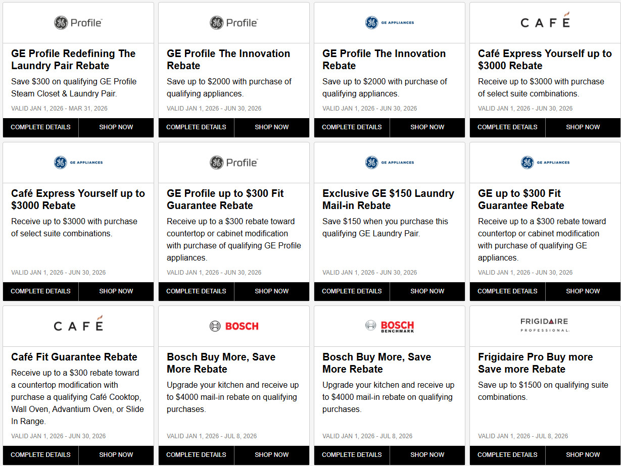Select GE Profile Redefining The Laundry Pair Rebate heading
The height and width of the screenshot is (466, 621).
(x=73, y=60)
